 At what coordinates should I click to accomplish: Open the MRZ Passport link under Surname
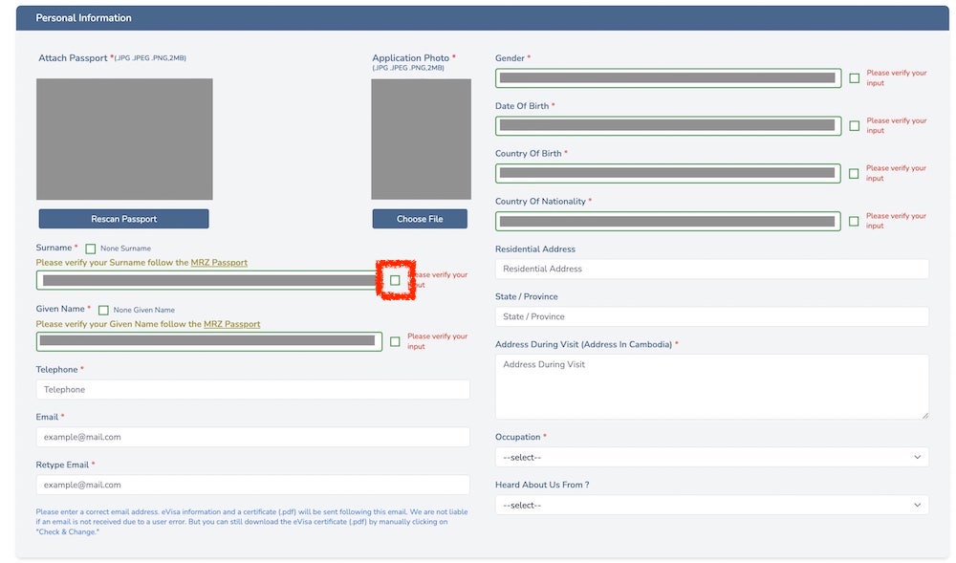pos(226,263)
